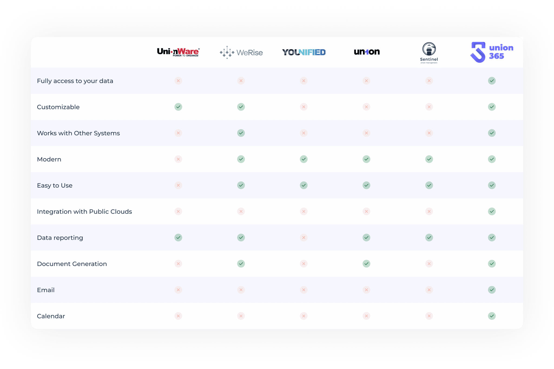
Task: Click the Union 365 logo
Action: click(x=492, y=52)
